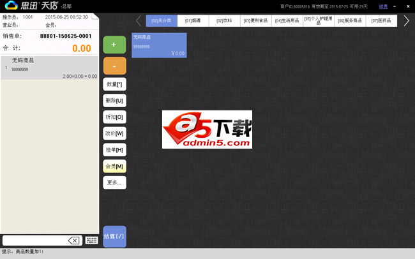
Task: Increase quantity with green plus button
Action: pos(114,45)
